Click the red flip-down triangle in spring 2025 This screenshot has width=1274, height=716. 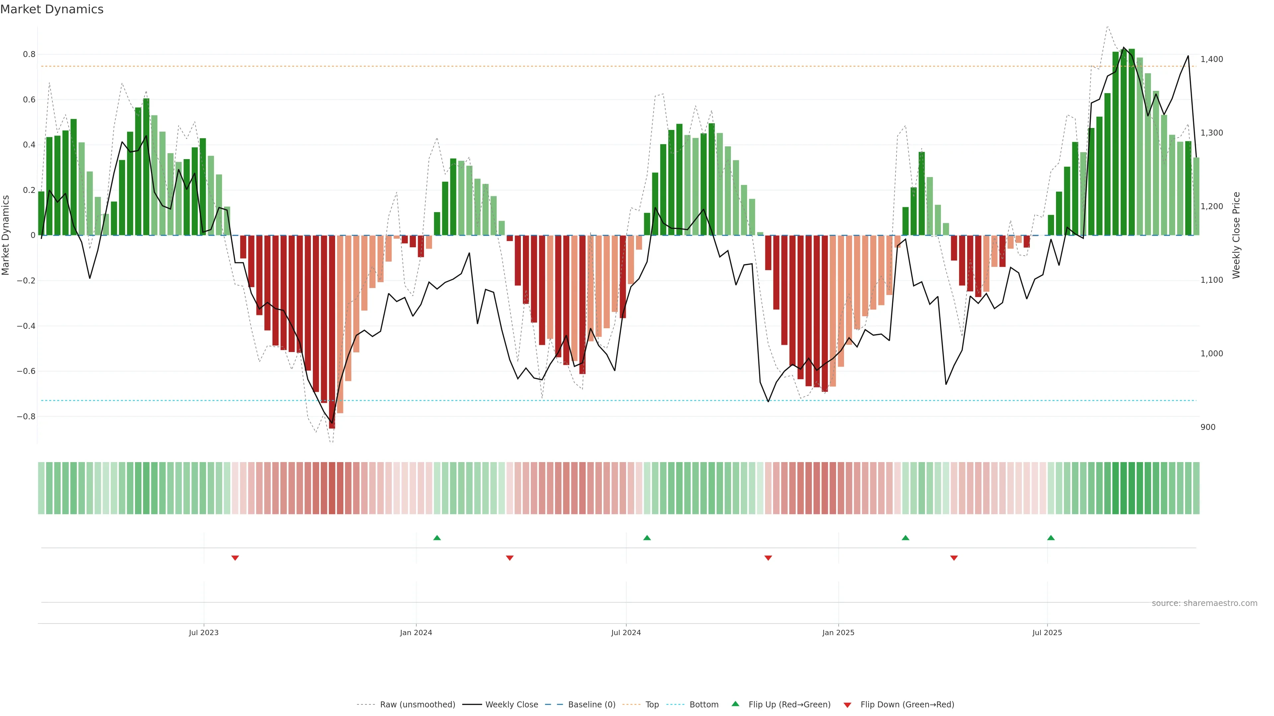coord(954,558)
